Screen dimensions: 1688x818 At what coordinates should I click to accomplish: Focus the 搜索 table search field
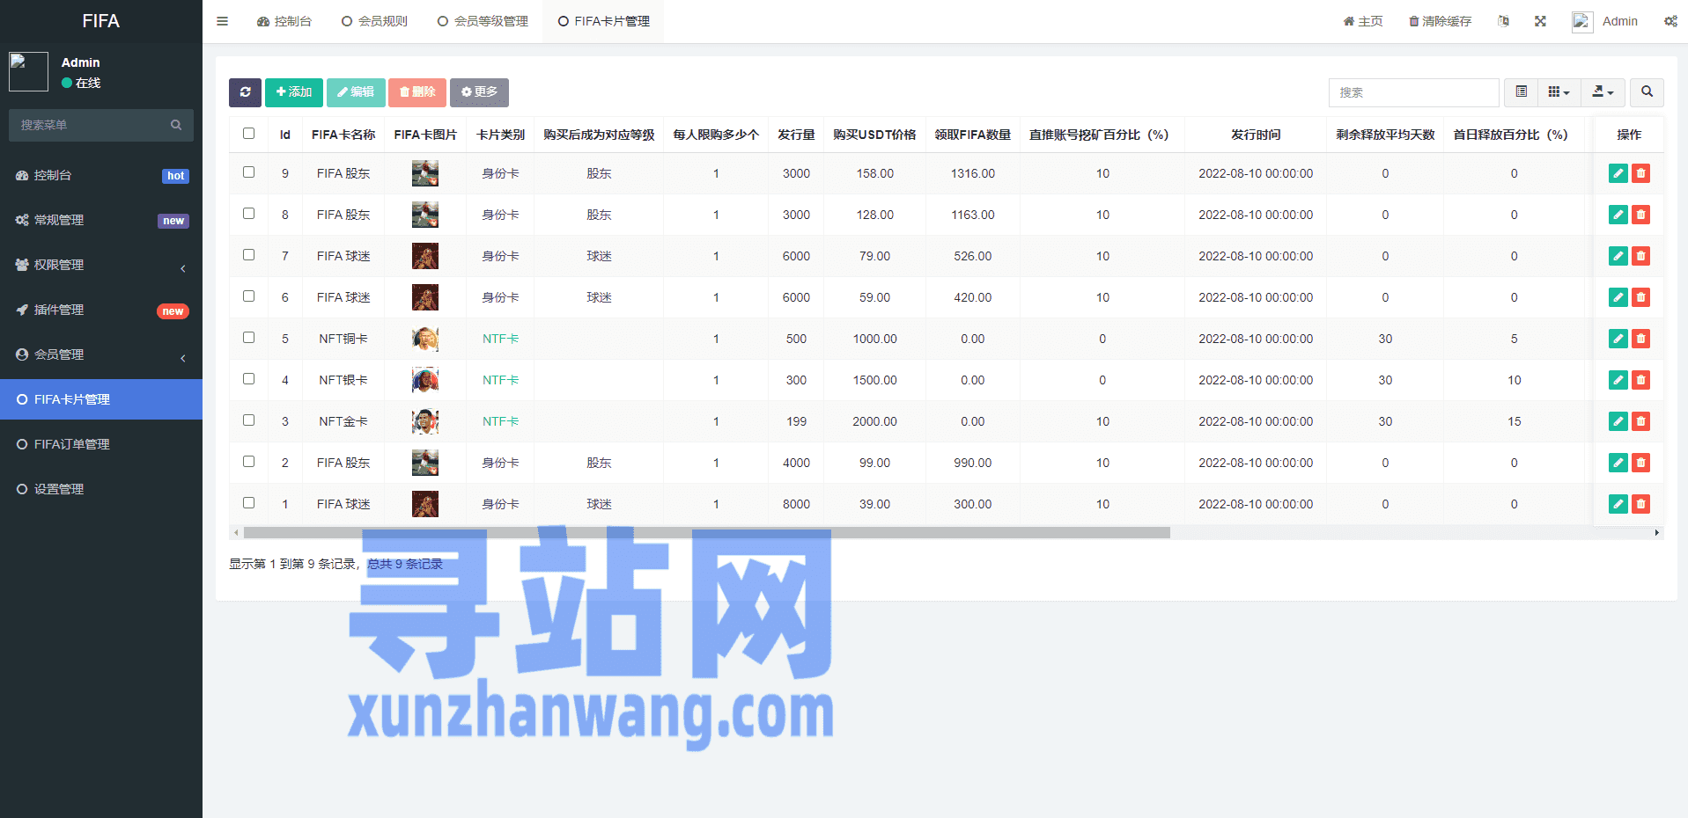pyautogui.click(x=1413, y=92)
